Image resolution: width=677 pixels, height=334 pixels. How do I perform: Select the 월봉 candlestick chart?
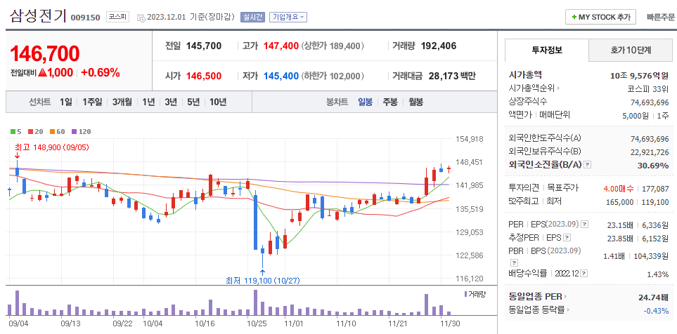tap(415, 102)
